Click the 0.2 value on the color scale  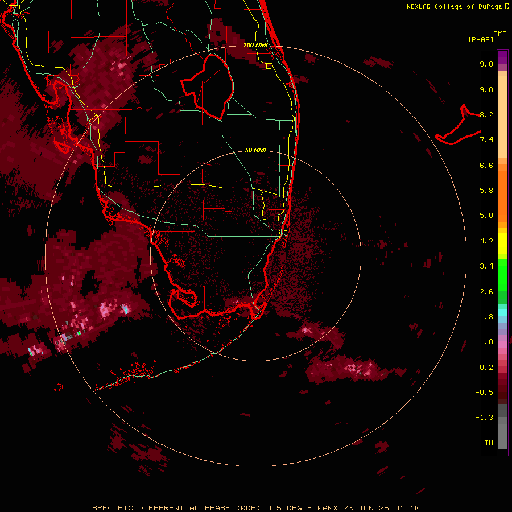pyautogui.click(x=486, y=368)
